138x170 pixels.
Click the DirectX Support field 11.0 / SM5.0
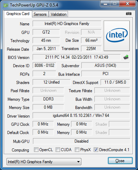pyautogui.click(x=115, y=82)
